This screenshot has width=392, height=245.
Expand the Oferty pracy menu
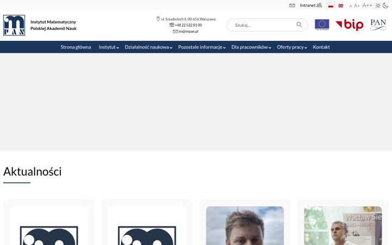pyautogui.click(x=292, y=47)
